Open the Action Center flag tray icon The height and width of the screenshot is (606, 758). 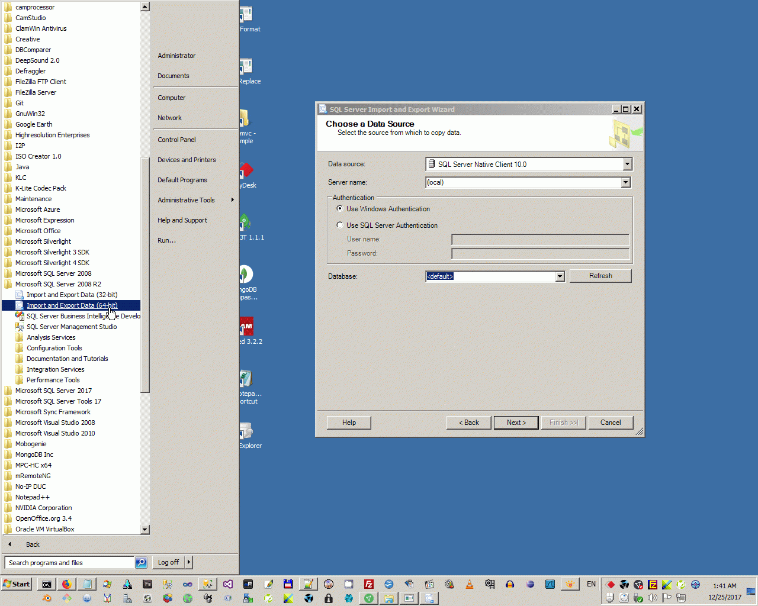pos(667,598)
